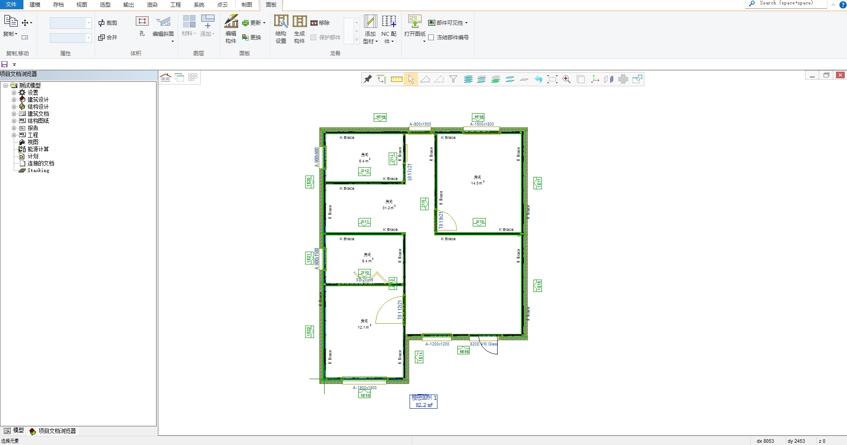Click the 3D box view icon
847x445 pixels.
pyautogui.click(x=581, y=79)
